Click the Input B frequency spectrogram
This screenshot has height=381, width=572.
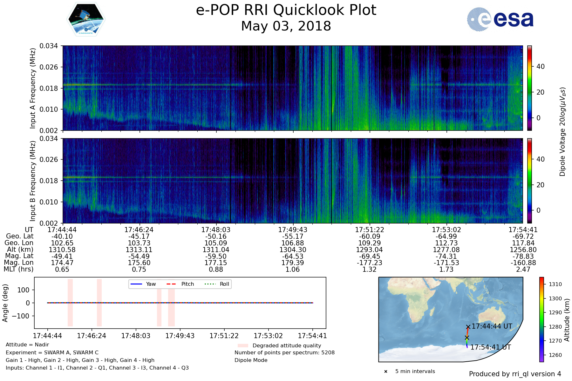click(292, 181)
